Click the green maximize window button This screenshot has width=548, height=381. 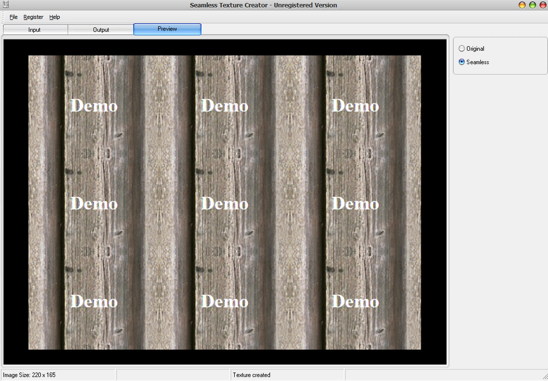[532, 5]
